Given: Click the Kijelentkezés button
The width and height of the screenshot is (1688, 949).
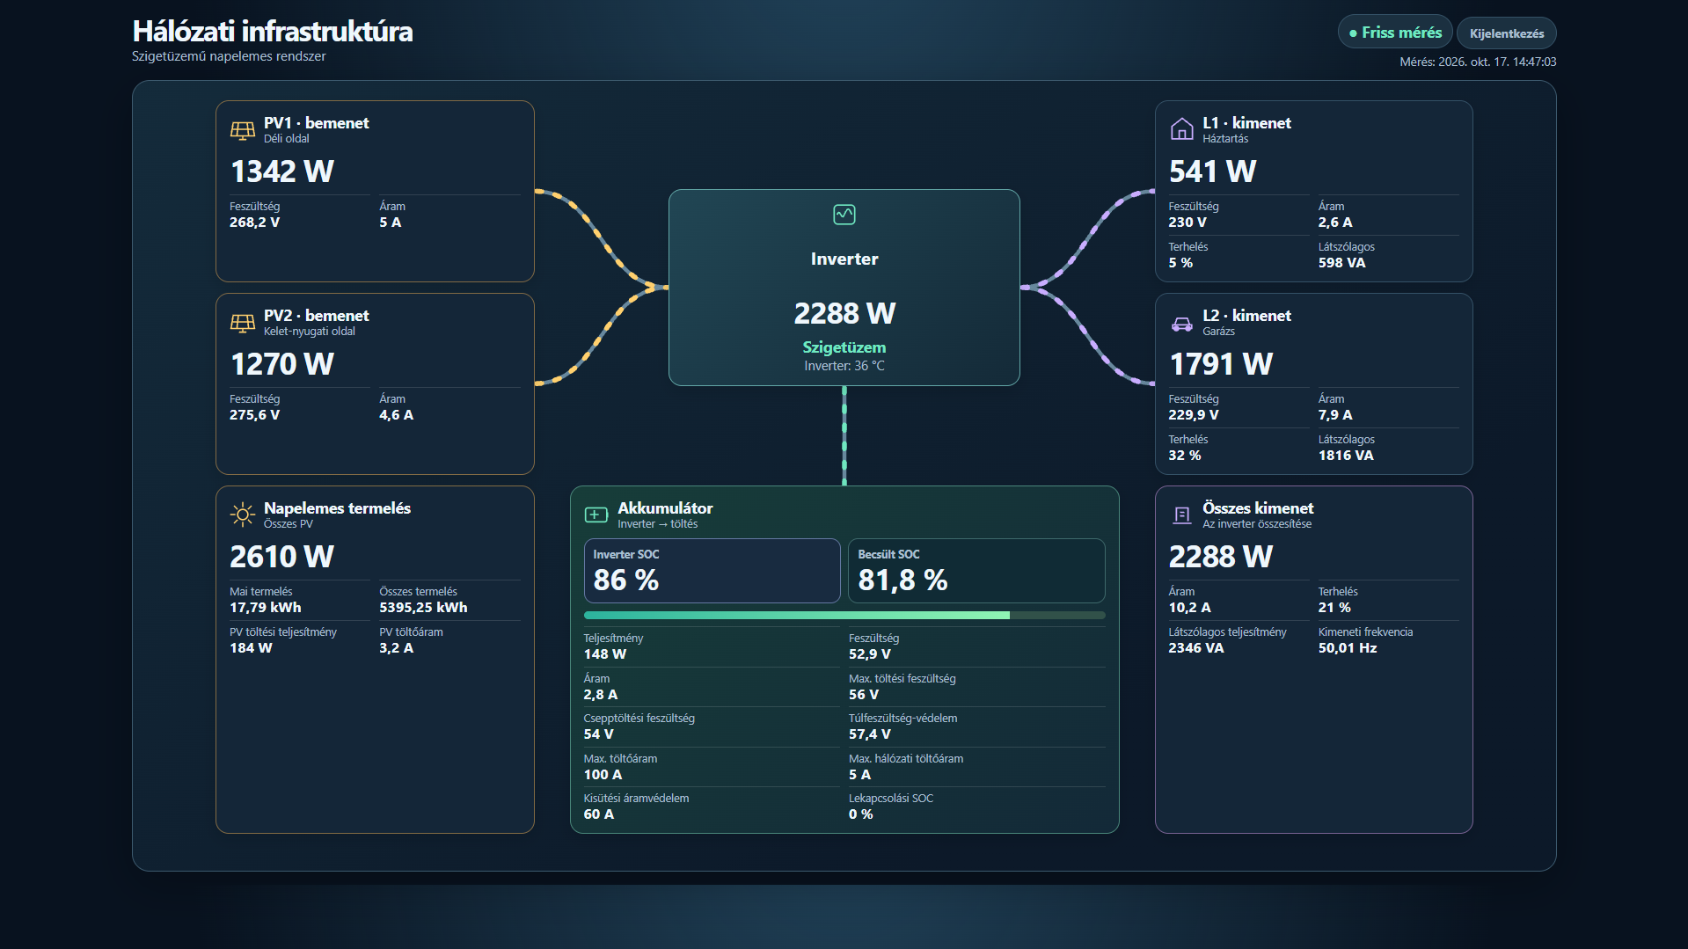Looking at the screenshot, I should click(1507, 33).
